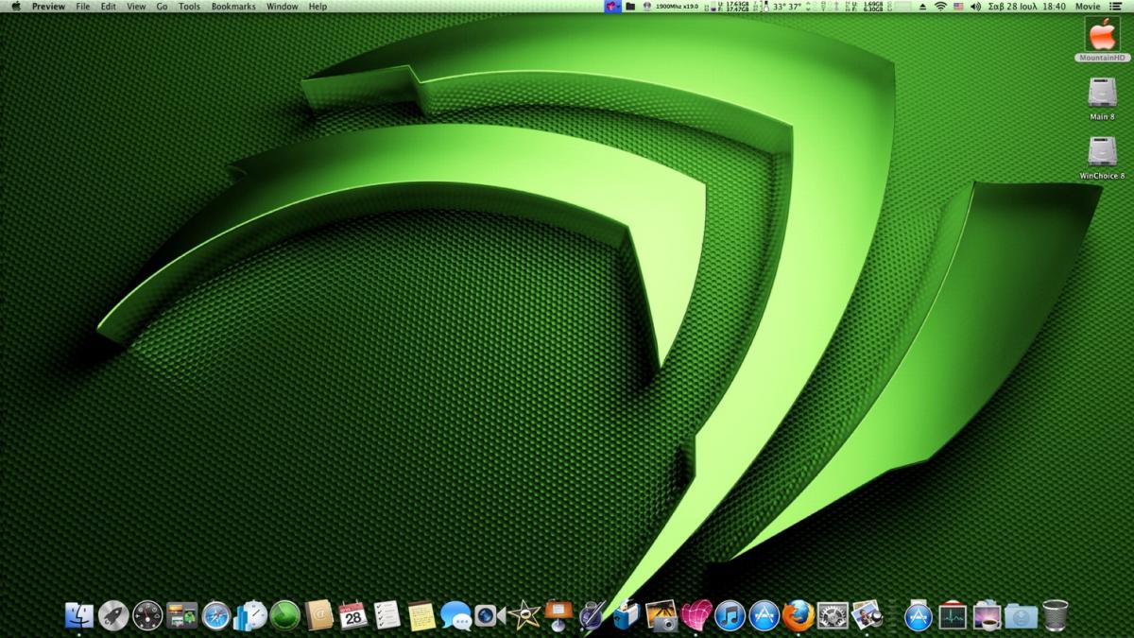Open the Trash in the Dock
1134x638 pixels.
coord(1056,615)
